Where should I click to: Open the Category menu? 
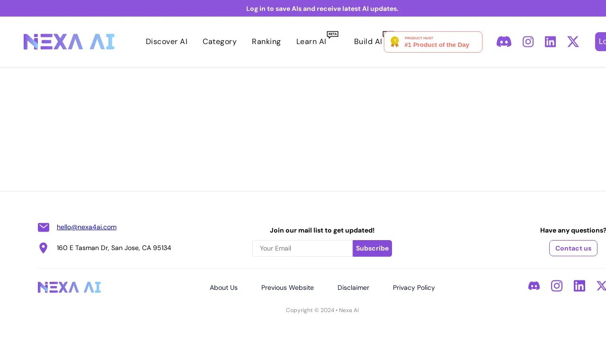220,42
